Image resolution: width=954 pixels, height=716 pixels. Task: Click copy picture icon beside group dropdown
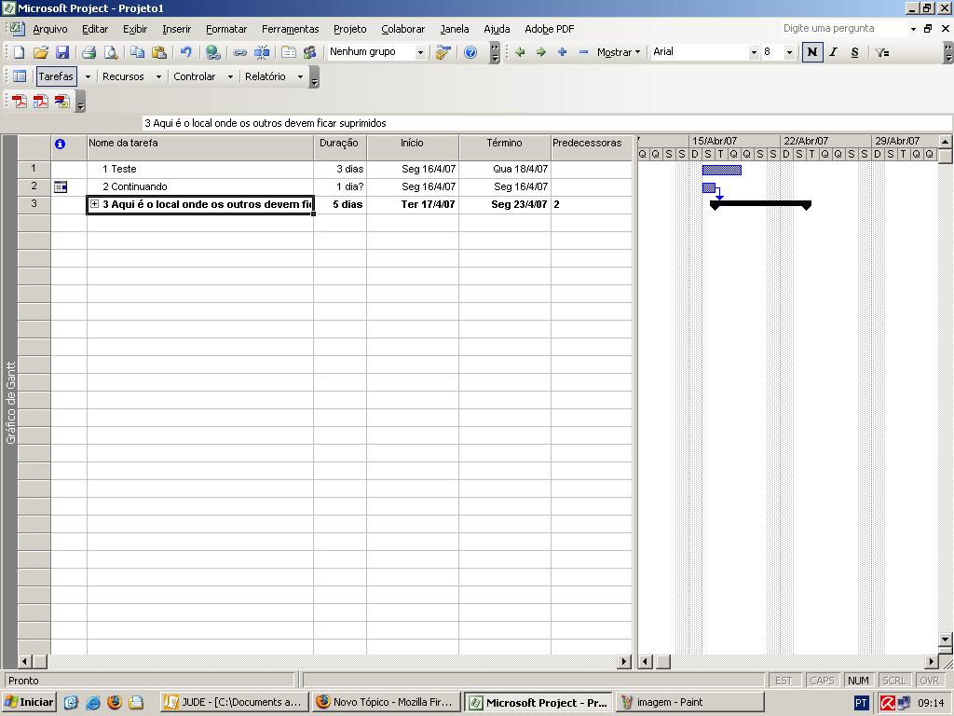[x=443, y=52]
